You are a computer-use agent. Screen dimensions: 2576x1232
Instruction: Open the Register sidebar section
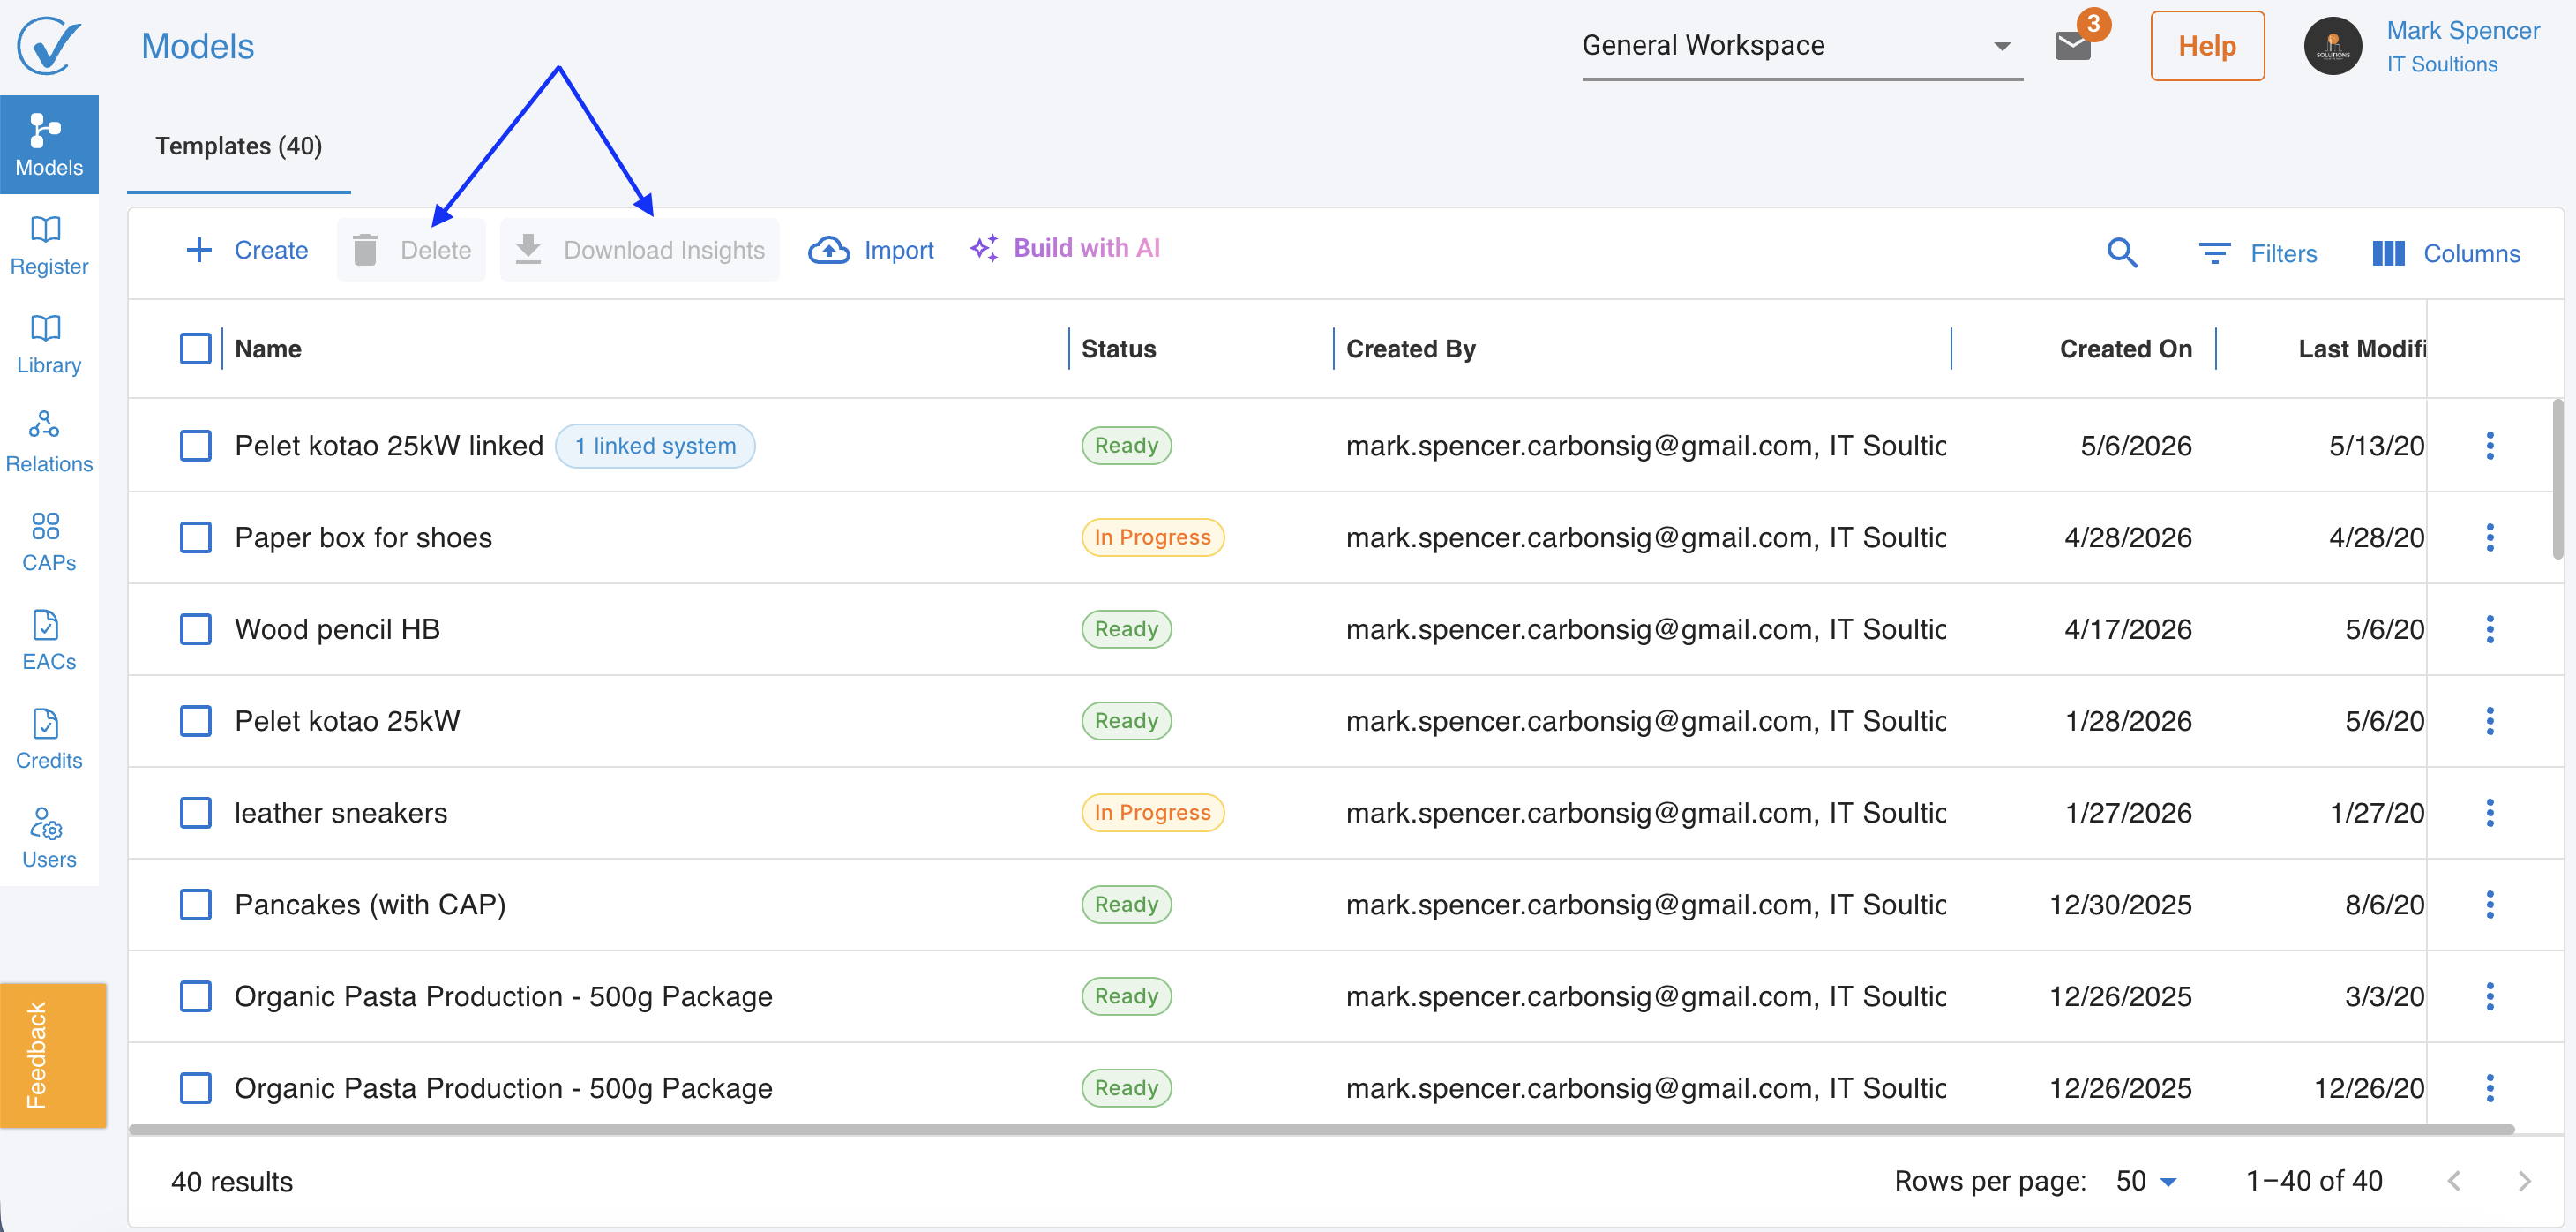click(x=48, y=245)
